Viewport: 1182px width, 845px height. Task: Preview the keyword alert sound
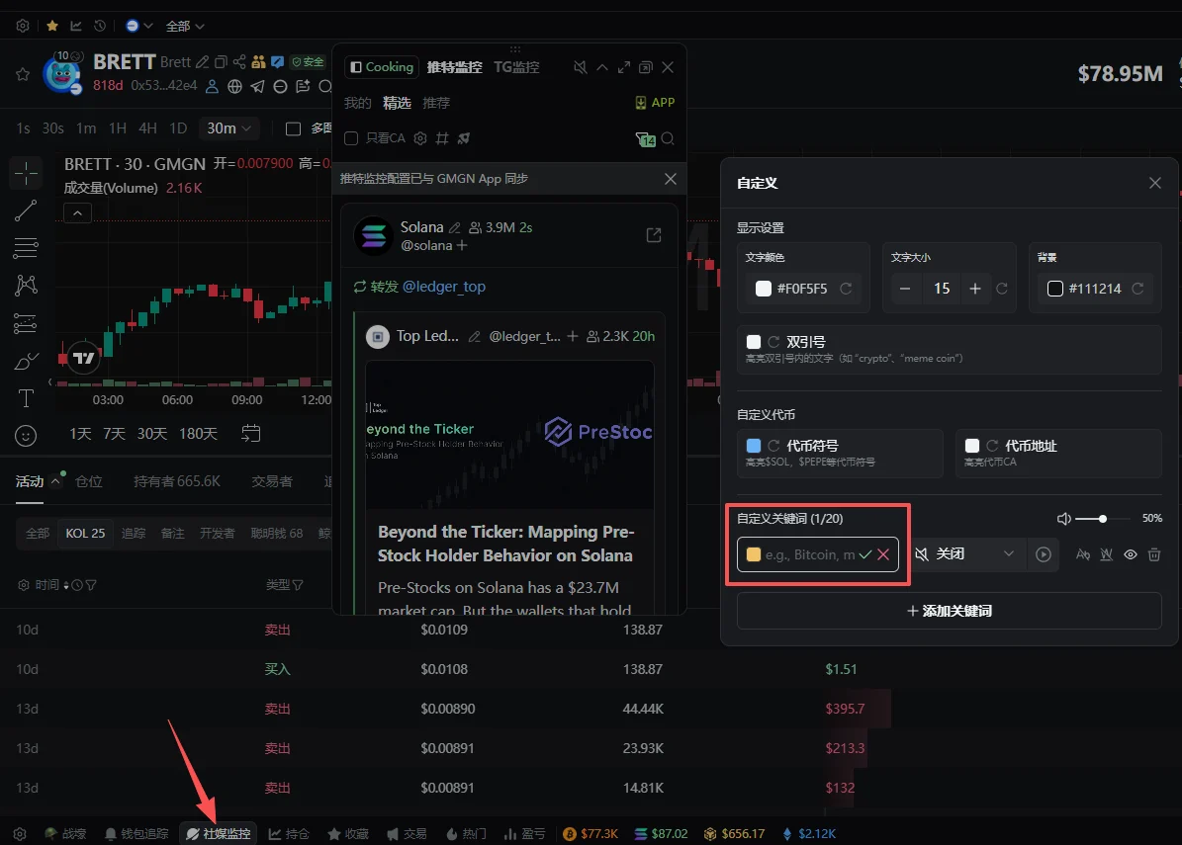(1044, 554)
